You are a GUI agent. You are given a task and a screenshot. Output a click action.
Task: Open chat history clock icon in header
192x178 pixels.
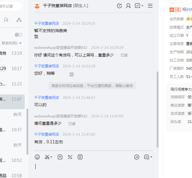tap(119, 6)
